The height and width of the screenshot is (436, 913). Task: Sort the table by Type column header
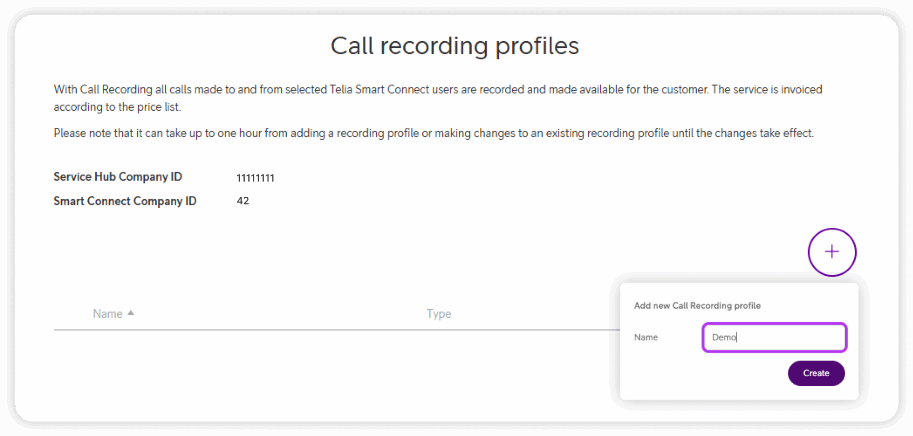(x=439, y=314)
